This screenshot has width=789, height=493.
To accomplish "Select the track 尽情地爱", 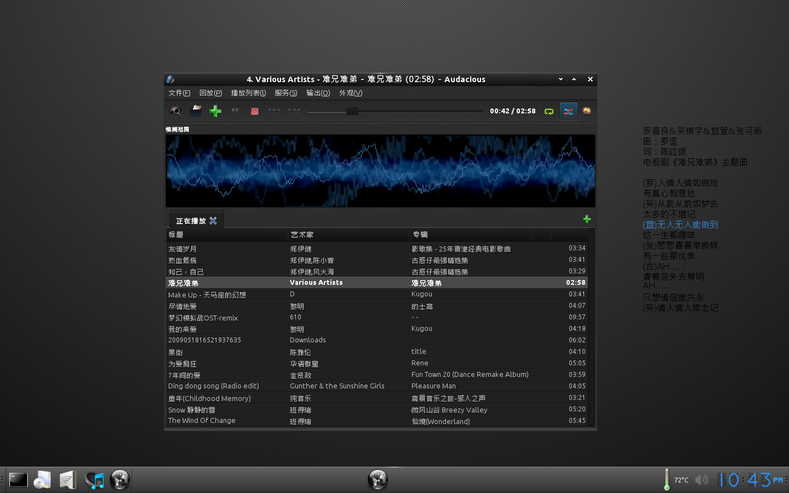I will [377, 306].
